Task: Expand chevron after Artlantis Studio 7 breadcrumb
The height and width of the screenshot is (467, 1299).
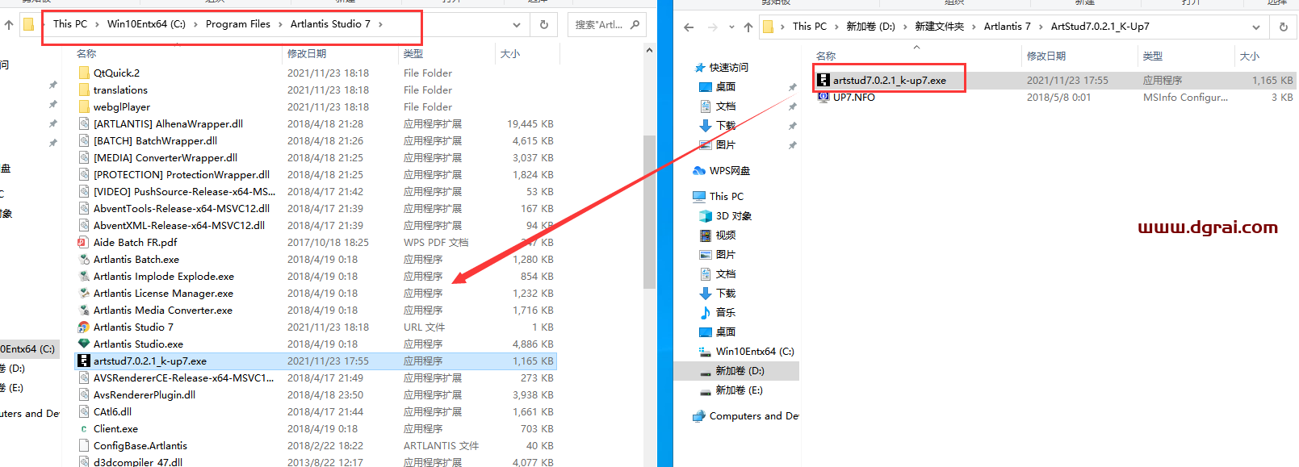Action: coord(380,24)
